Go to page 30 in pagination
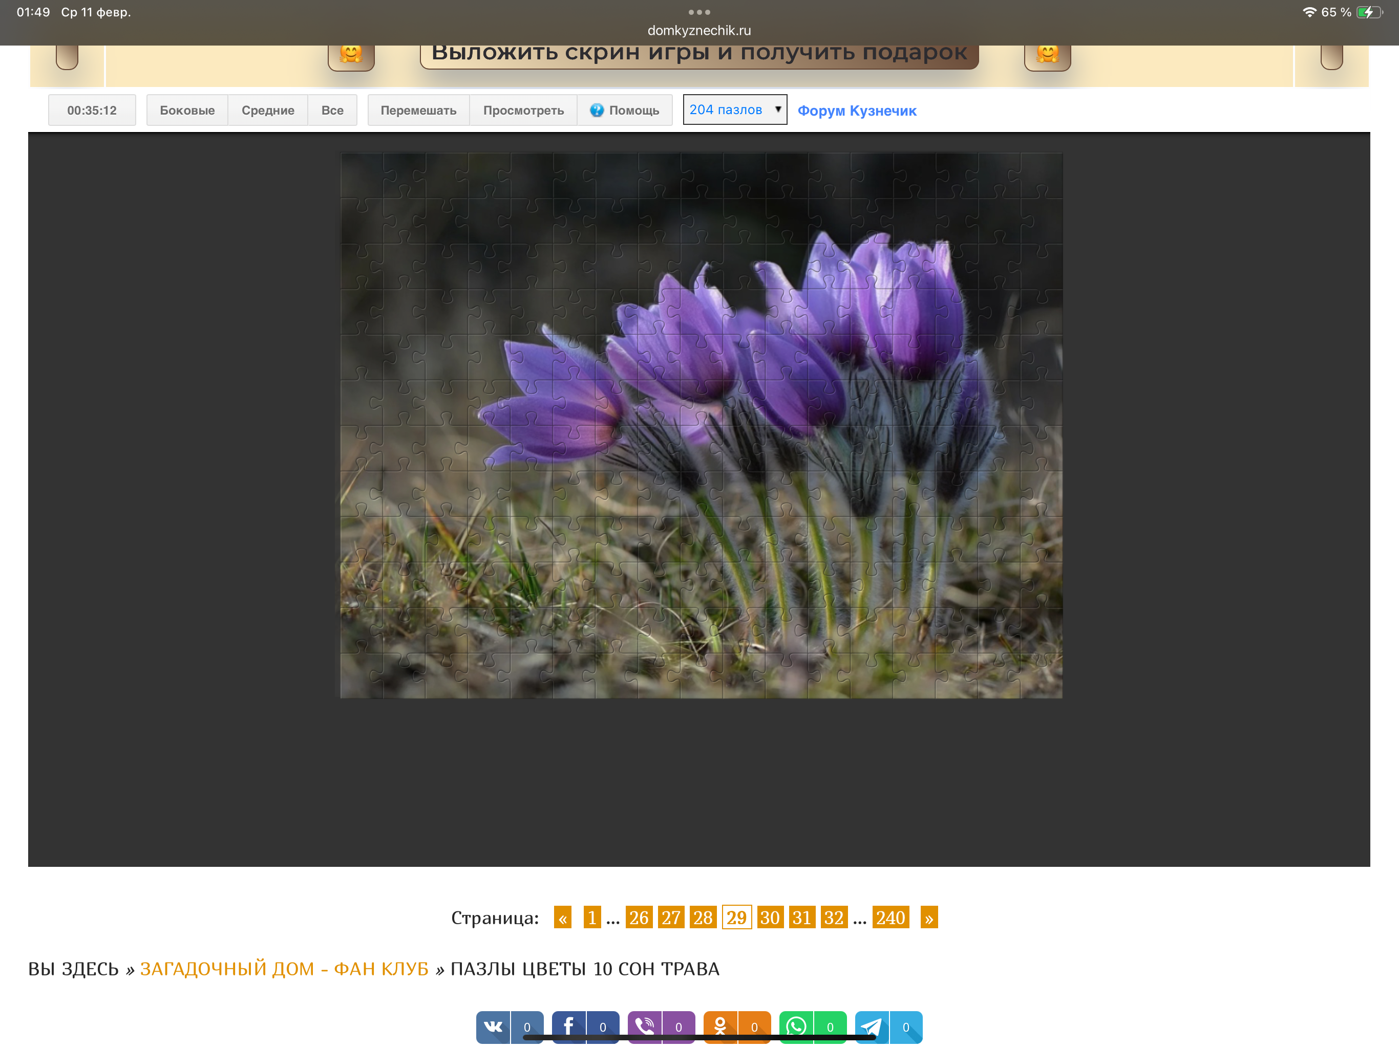The image size is (1399, 1048). click(x=769, y=917)
